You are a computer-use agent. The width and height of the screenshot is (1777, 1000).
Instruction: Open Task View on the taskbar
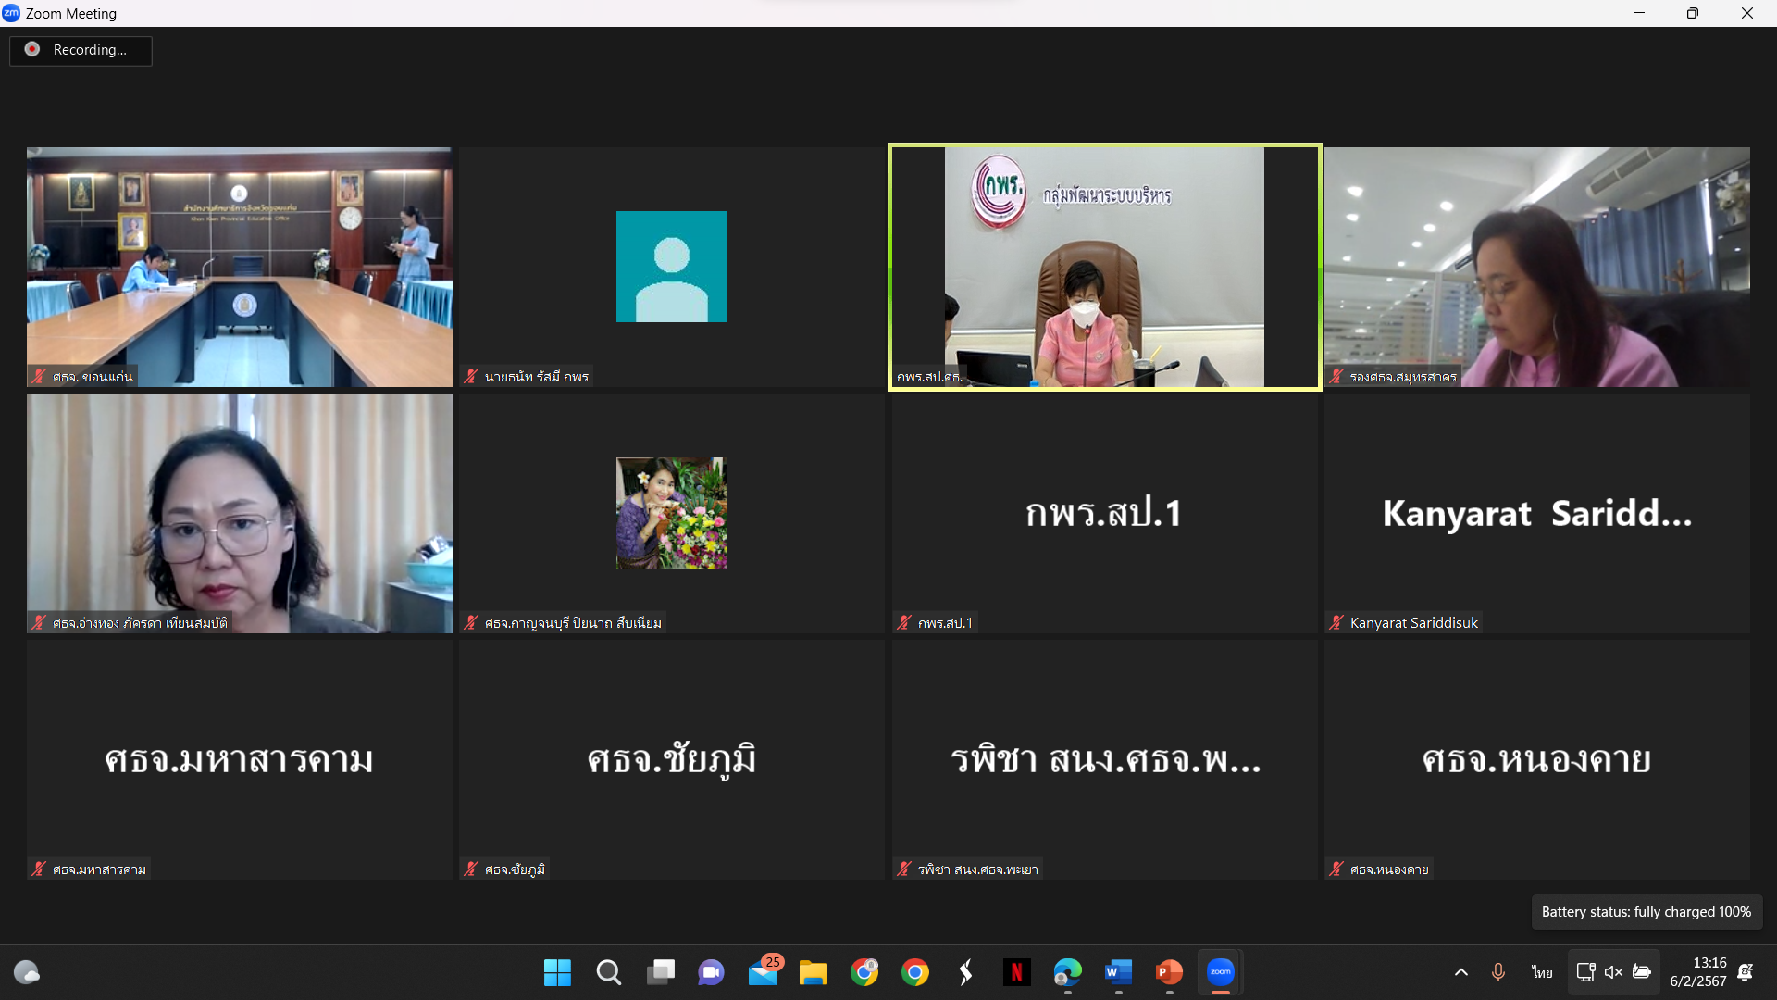tap(660, 972)
